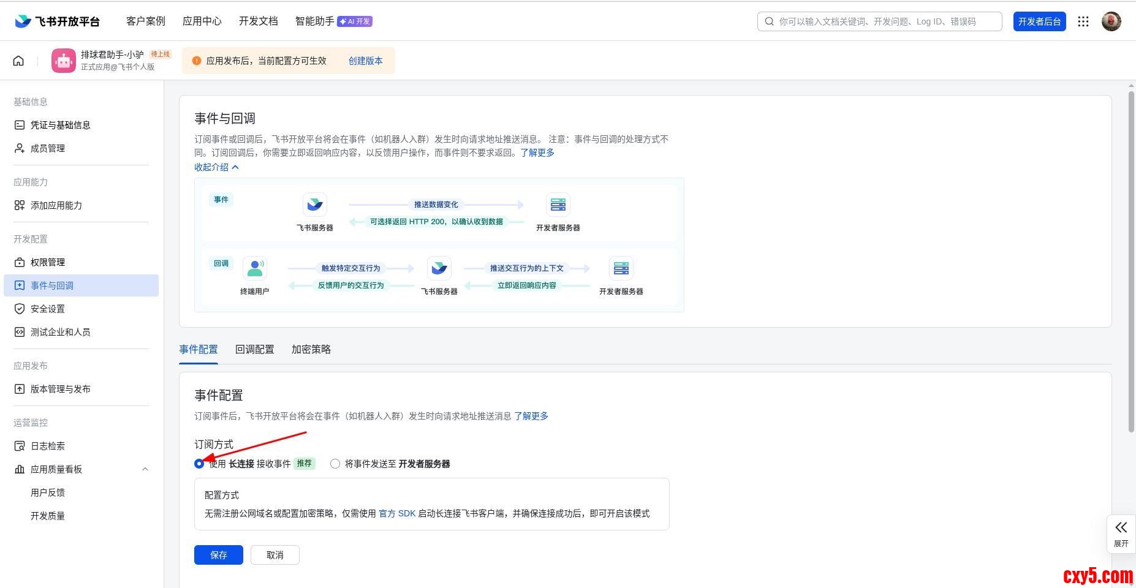Expand the right side panel 展开

click(1121, 533)
